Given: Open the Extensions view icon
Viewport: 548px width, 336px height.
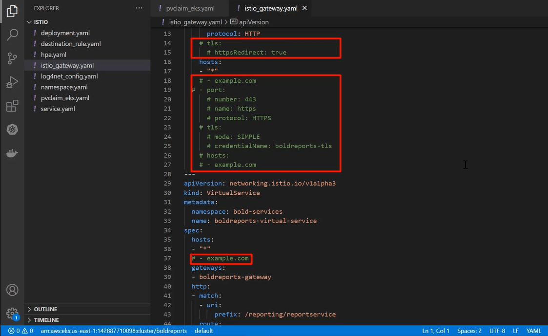Looking at the screenshot, I should (12, 106).
